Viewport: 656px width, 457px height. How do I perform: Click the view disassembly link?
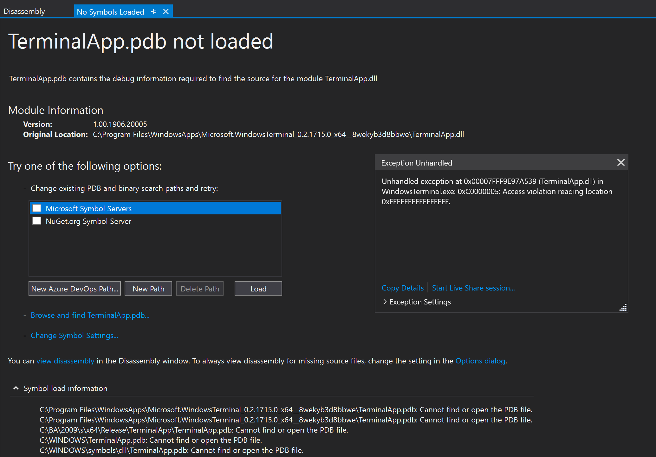point(65,361)
